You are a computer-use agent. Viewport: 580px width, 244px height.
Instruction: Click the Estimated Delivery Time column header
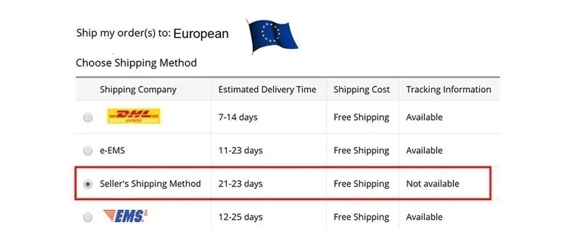click(267, 90)
